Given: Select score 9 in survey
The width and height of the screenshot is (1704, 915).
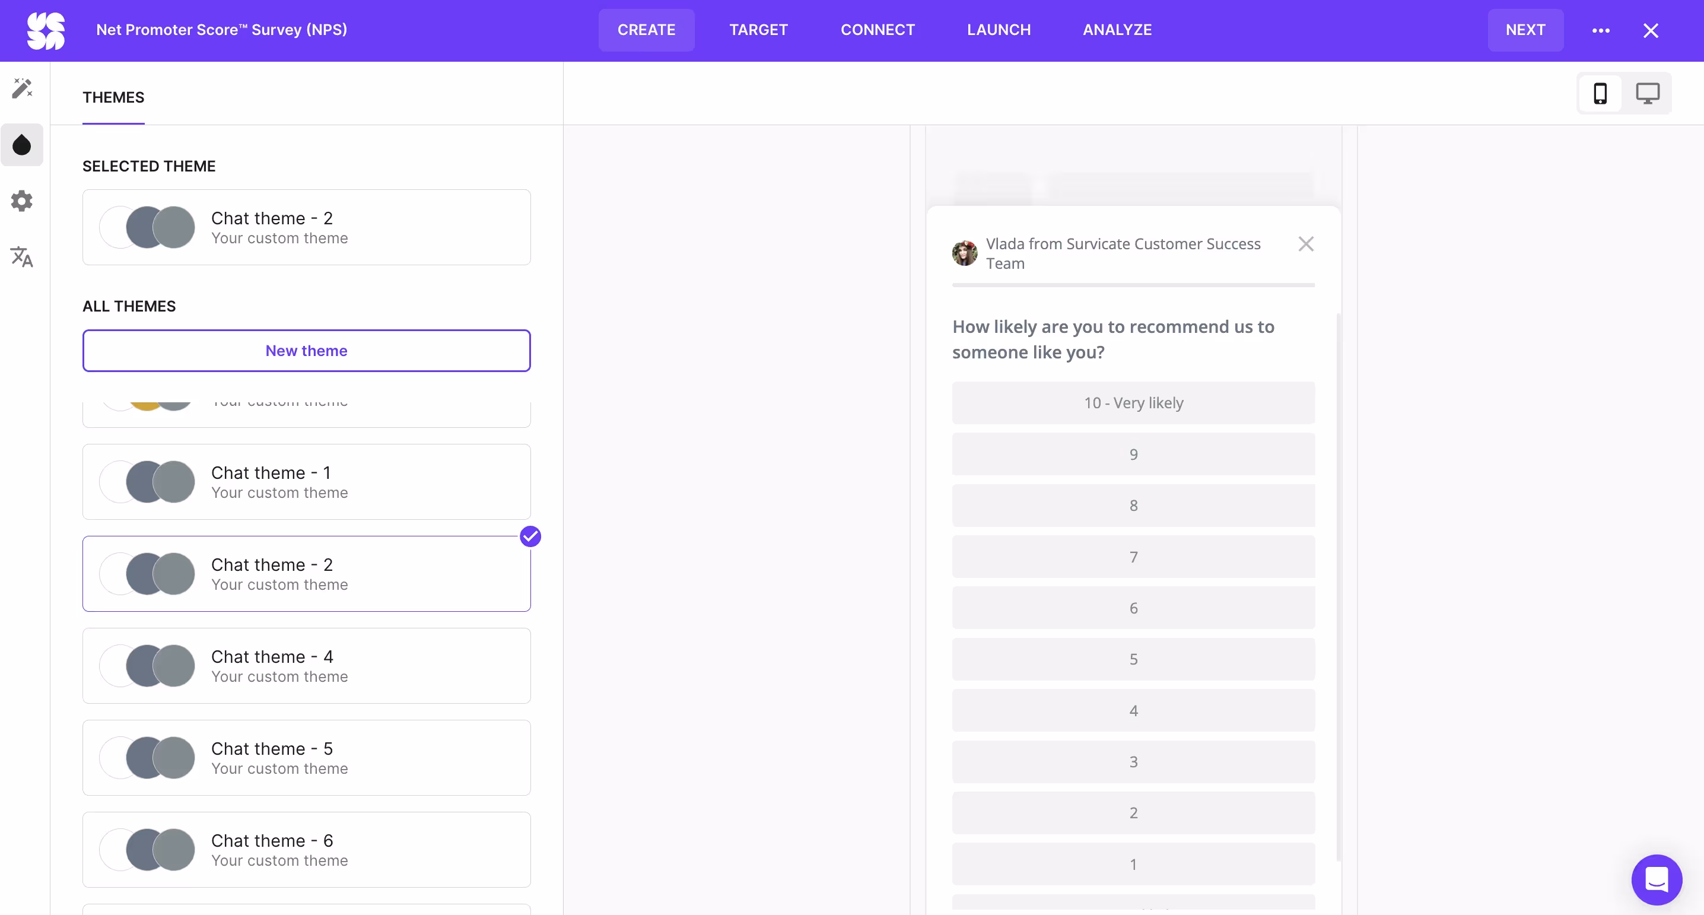Looking at the screenshot, I should [1133, 455].
